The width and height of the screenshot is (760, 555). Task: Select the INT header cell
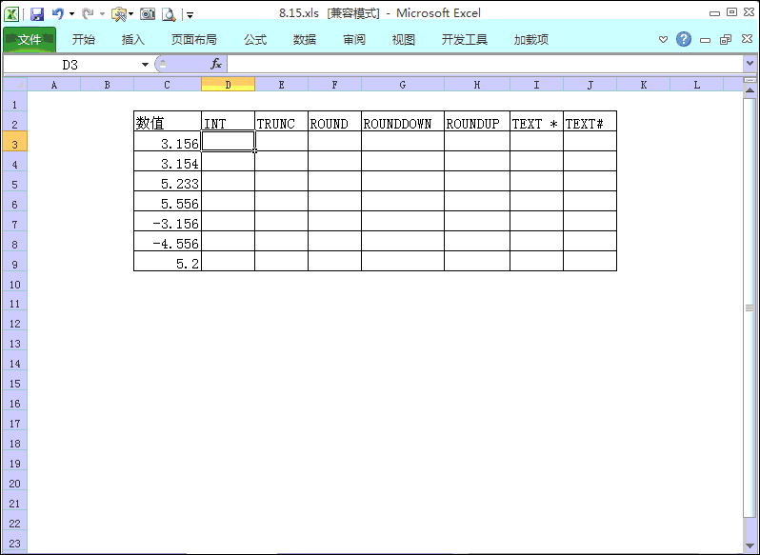[x=228, y=121]
